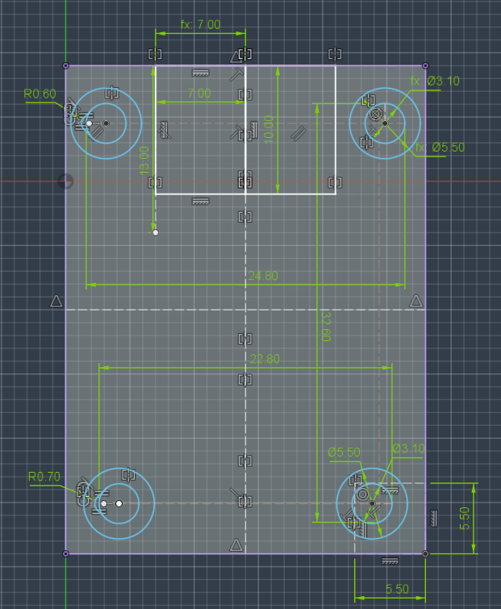Click the 10.00 vertical dimension text
Screen dimensions: 501x609
tap(269, 130)
